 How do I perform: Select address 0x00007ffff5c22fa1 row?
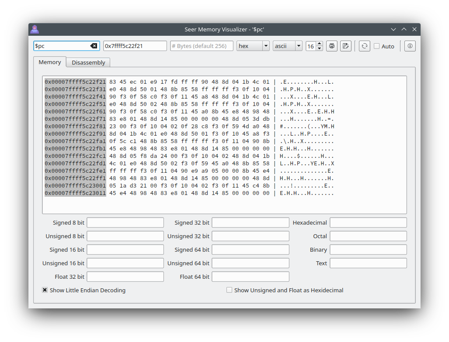75,141
